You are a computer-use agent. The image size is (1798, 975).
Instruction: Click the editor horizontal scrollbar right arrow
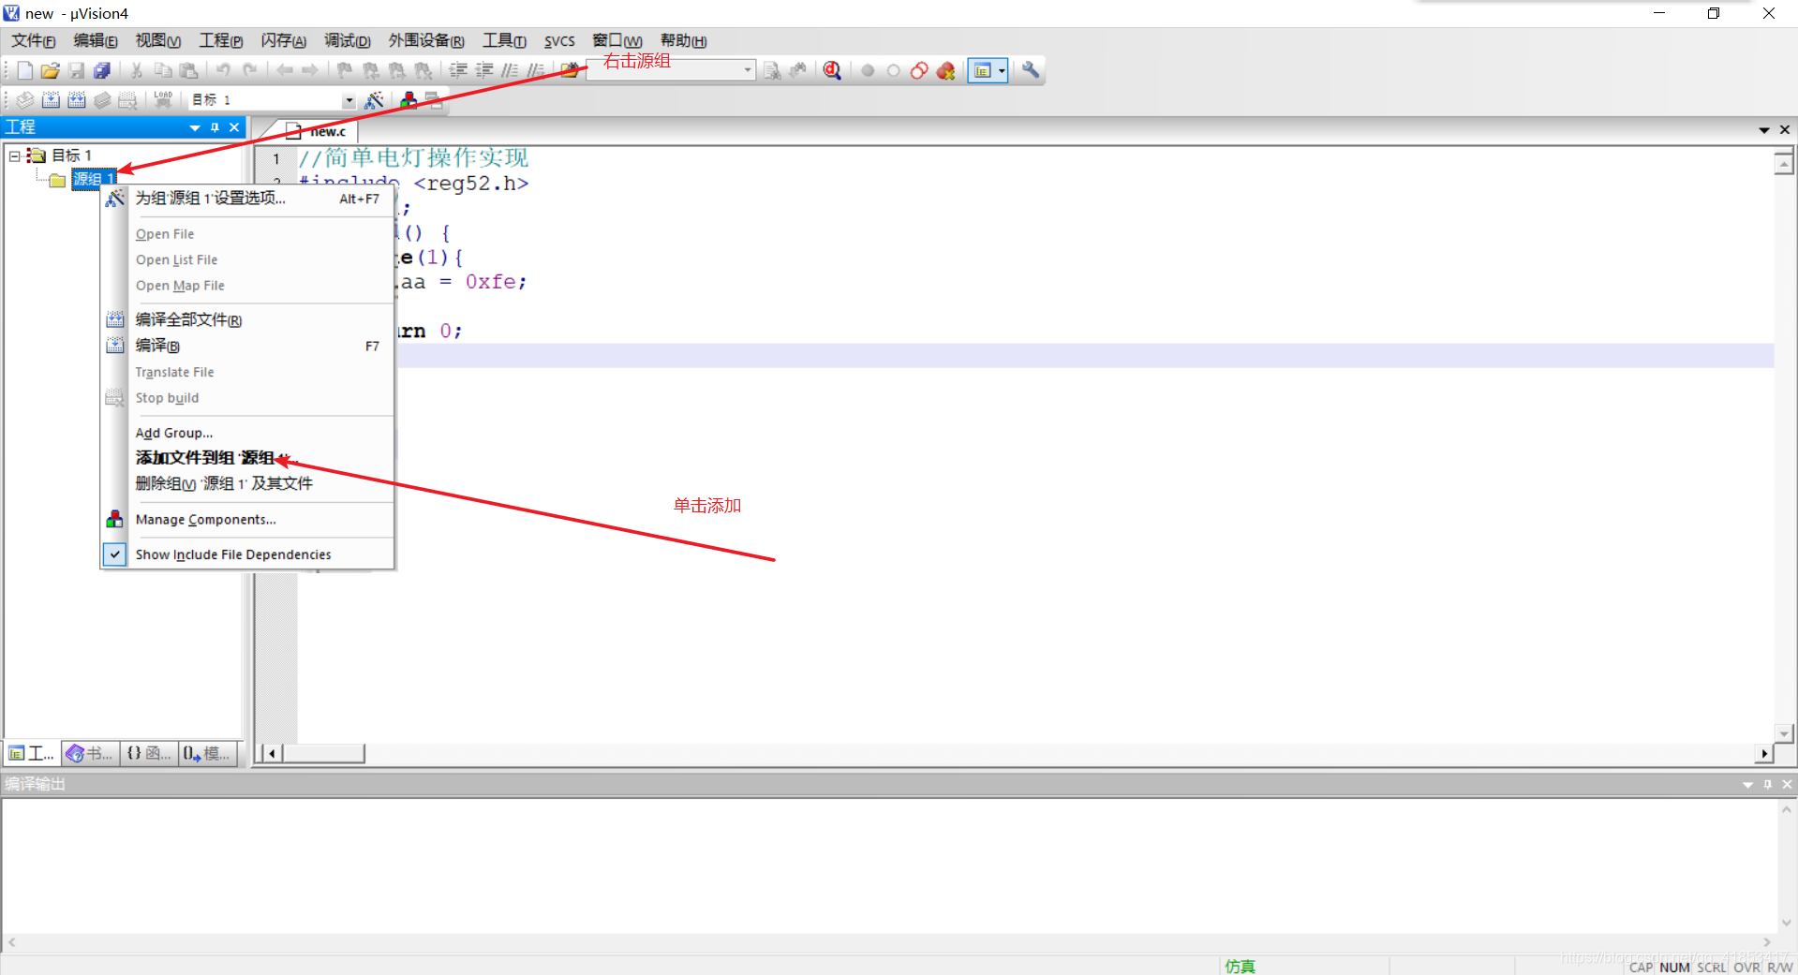(x=1764, y=754)
